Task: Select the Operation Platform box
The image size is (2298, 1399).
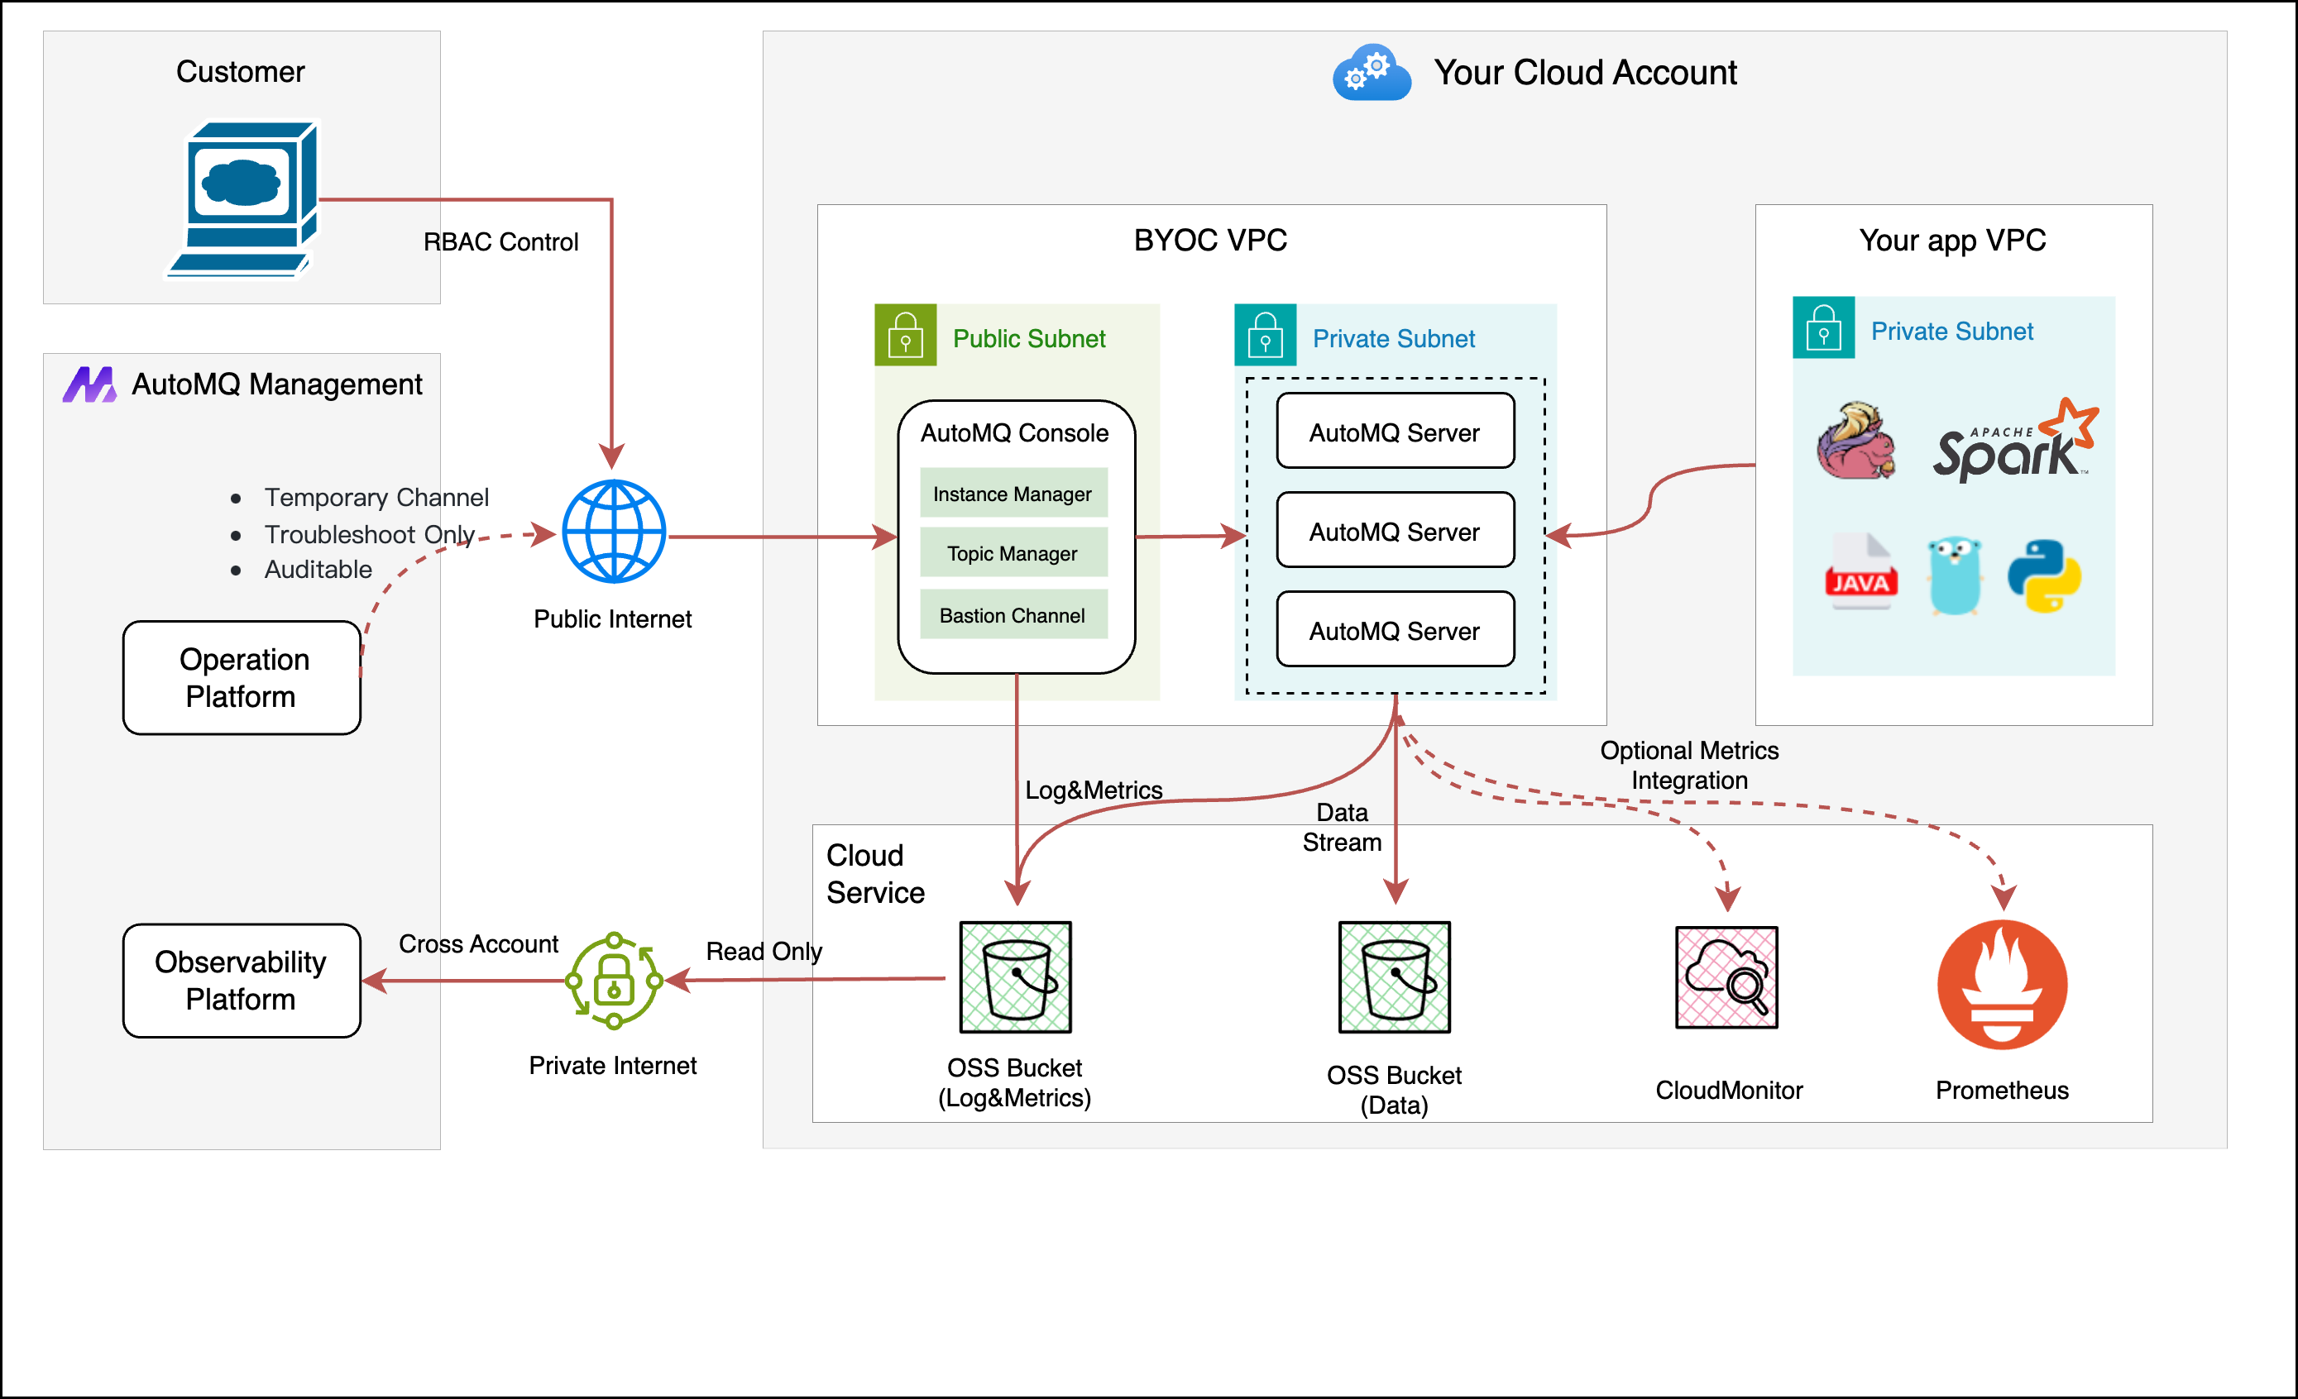Action: 242,678
